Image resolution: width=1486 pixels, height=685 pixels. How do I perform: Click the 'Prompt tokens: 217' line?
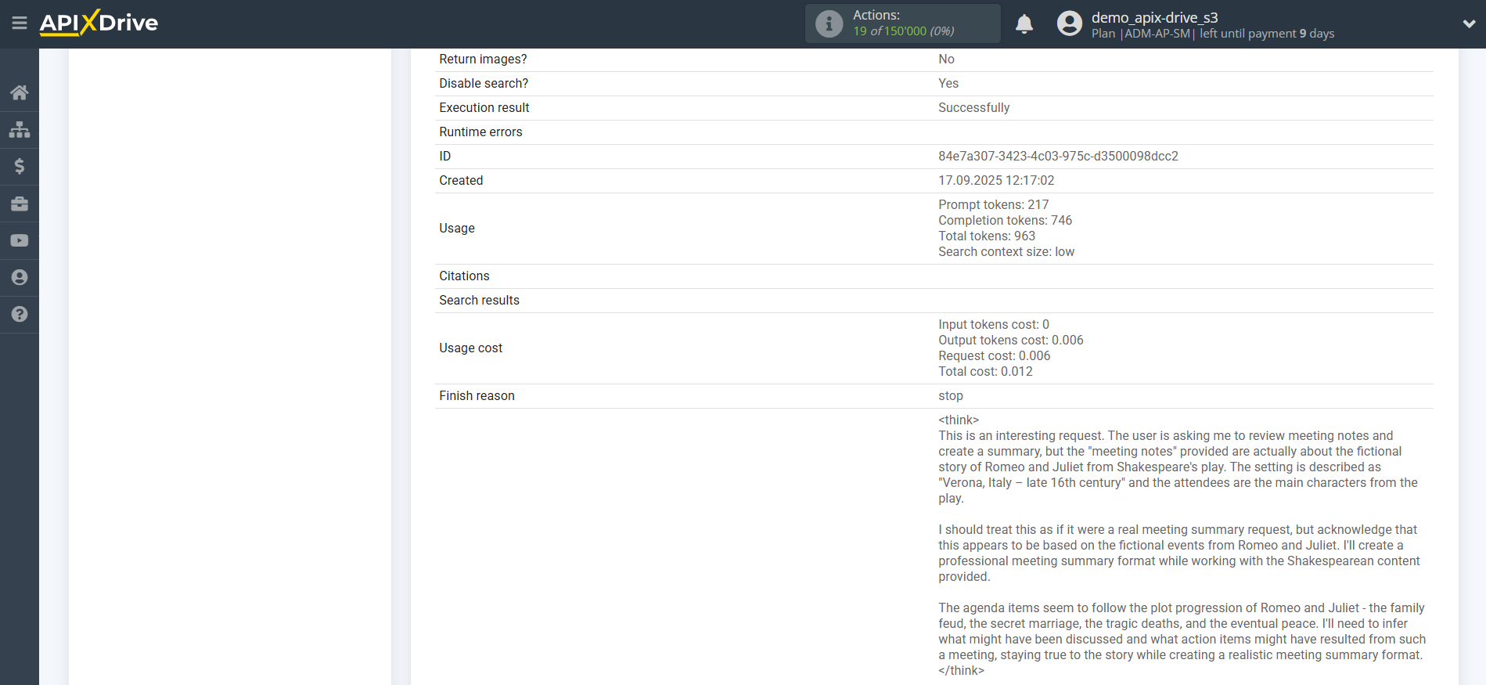(x=993, y=204)
